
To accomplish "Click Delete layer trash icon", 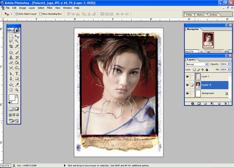I will click(225, 104).
